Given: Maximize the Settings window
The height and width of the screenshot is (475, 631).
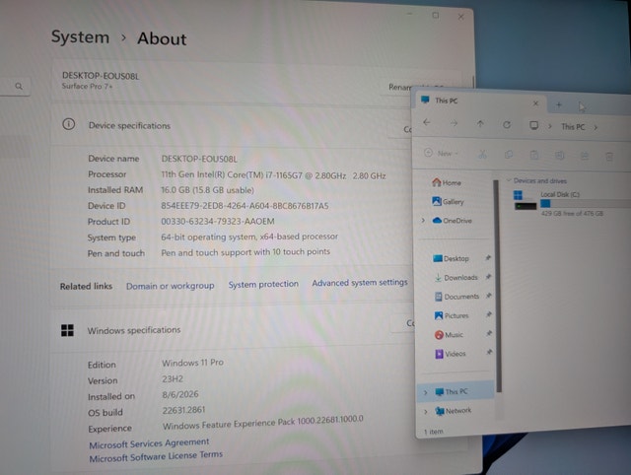Looking at the screenshot, I should 436,16.
